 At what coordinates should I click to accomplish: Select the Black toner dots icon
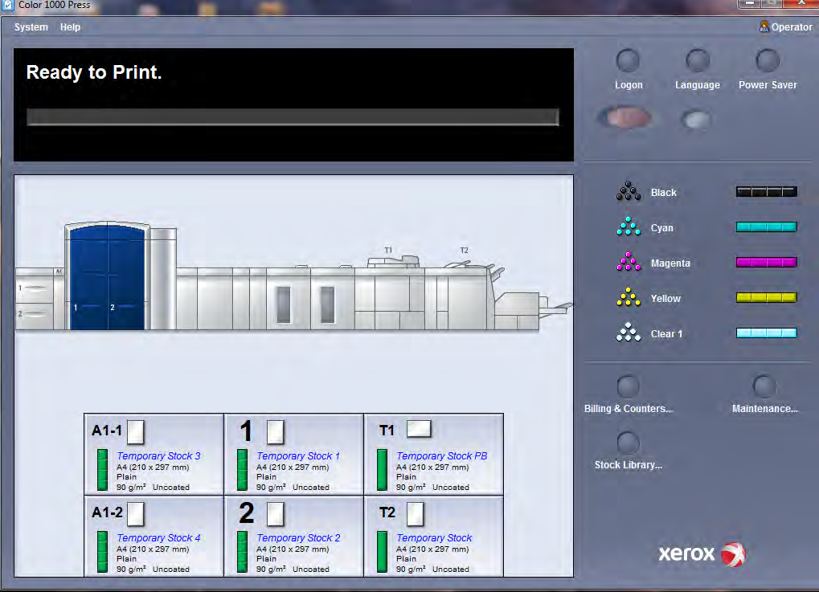pyautogui.click(x=629, y=191)
